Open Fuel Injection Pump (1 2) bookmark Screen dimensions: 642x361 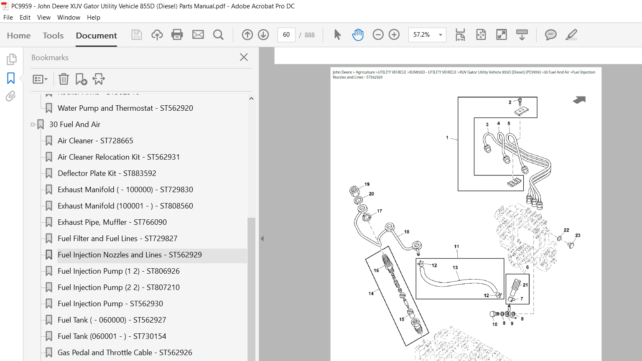[x=119, y=271]
